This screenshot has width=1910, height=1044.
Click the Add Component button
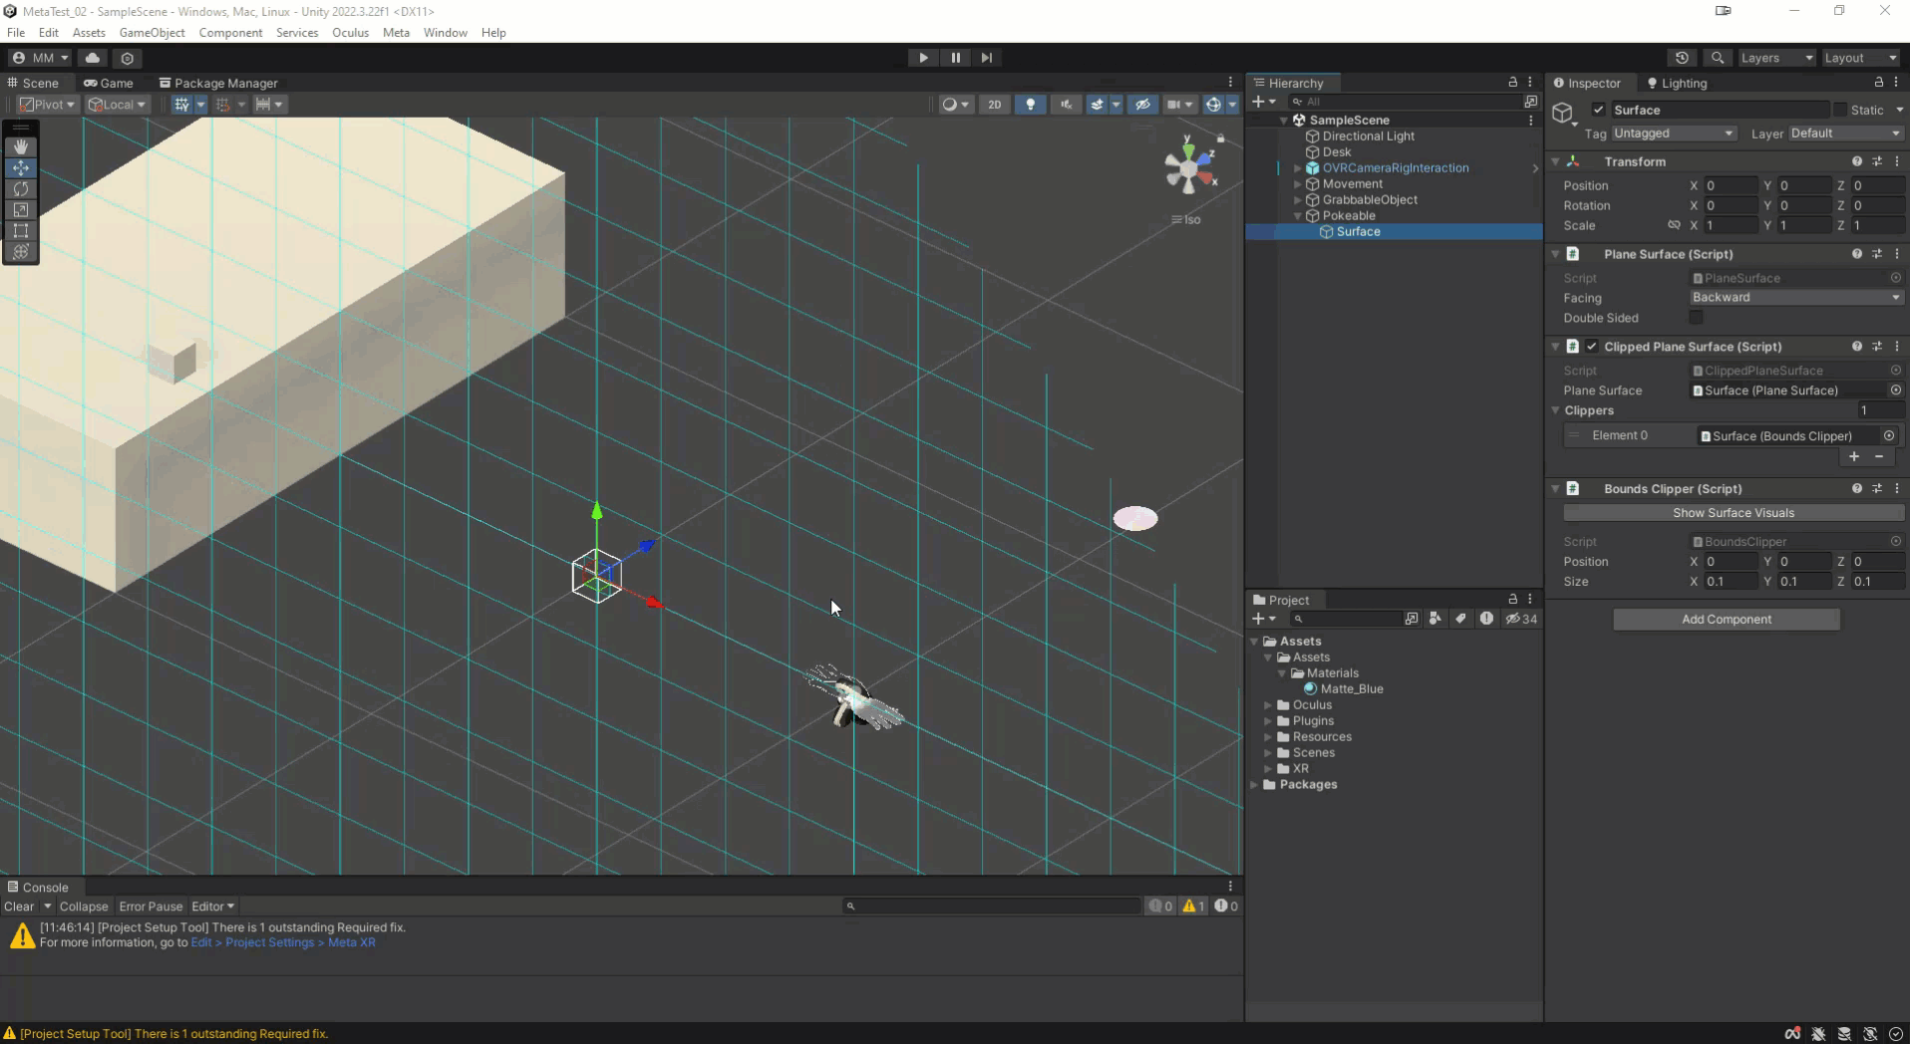pos(1726,620)
